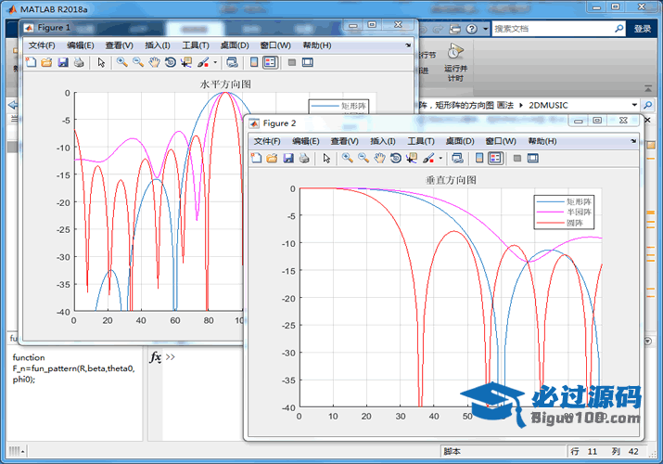Viewport: 663px width, 464px height.
Task: Open file icon in Figure 2 toolbar
Action: tap(272, 159)
